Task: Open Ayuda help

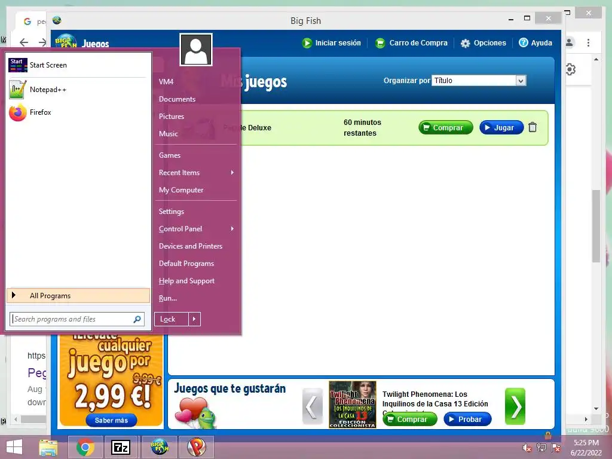Action: point(535,43)
